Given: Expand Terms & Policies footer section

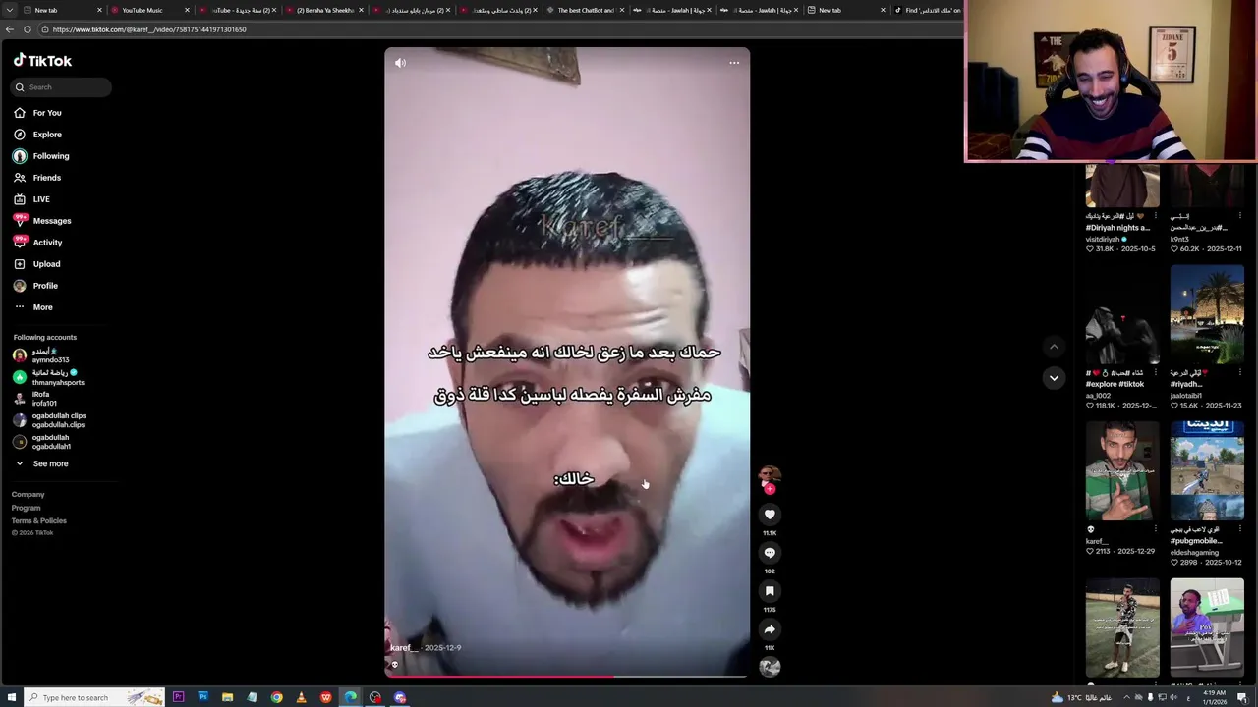Looking at the screenshot, I should 39,521.
